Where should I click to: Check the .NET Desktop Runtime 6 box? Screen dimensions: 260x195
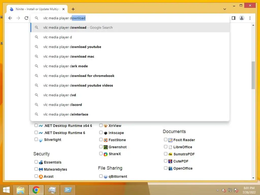pos(36,133)
